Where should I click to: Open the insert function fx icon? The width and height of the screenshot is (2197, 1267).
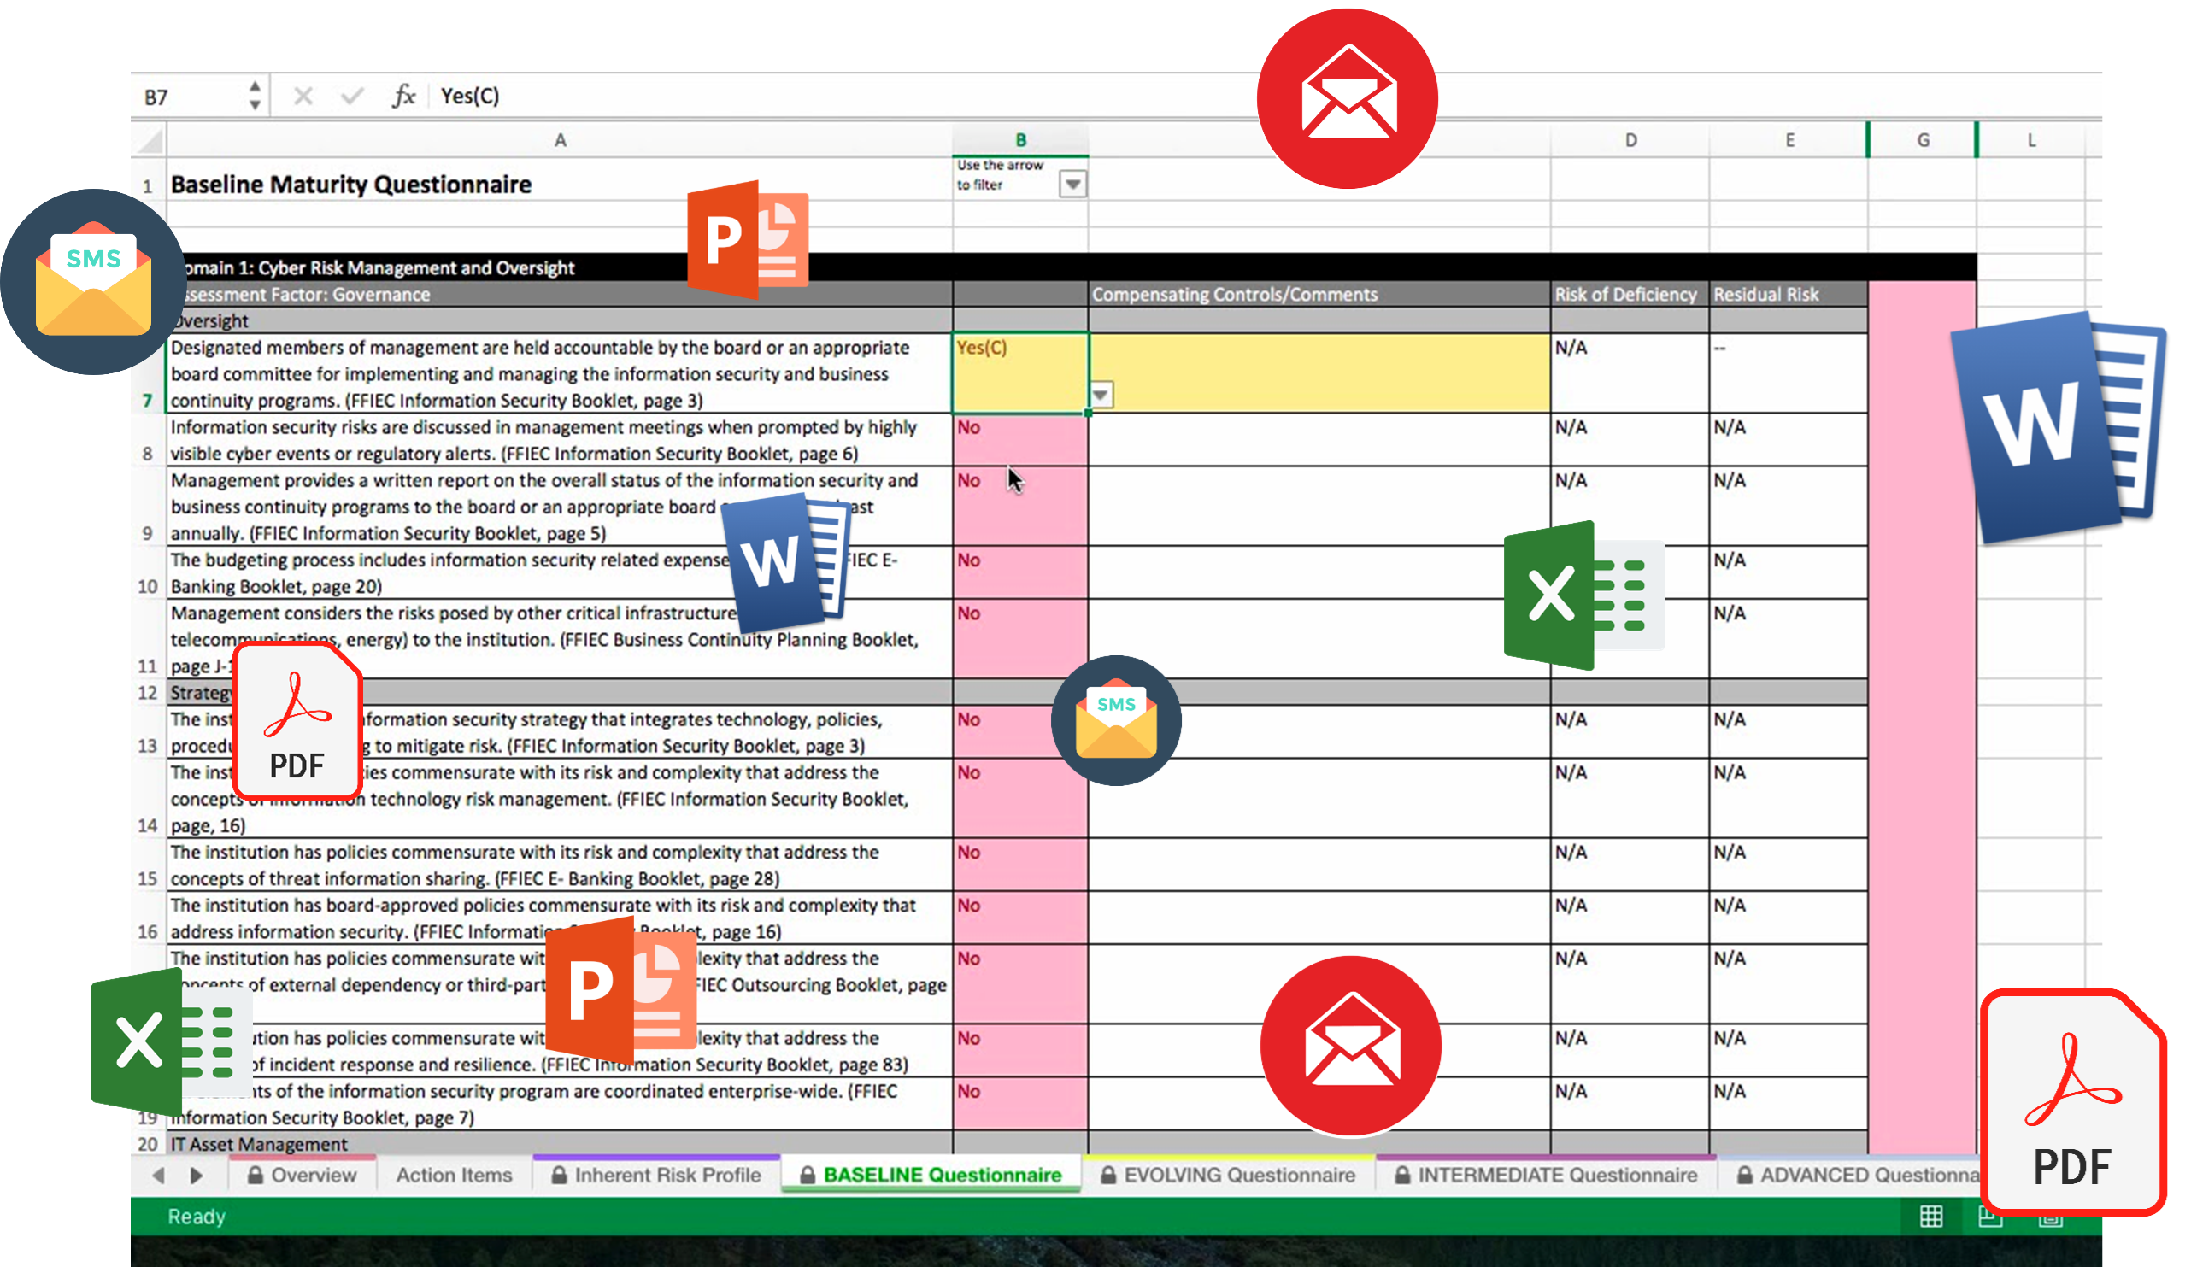click(x=402, y=96)
